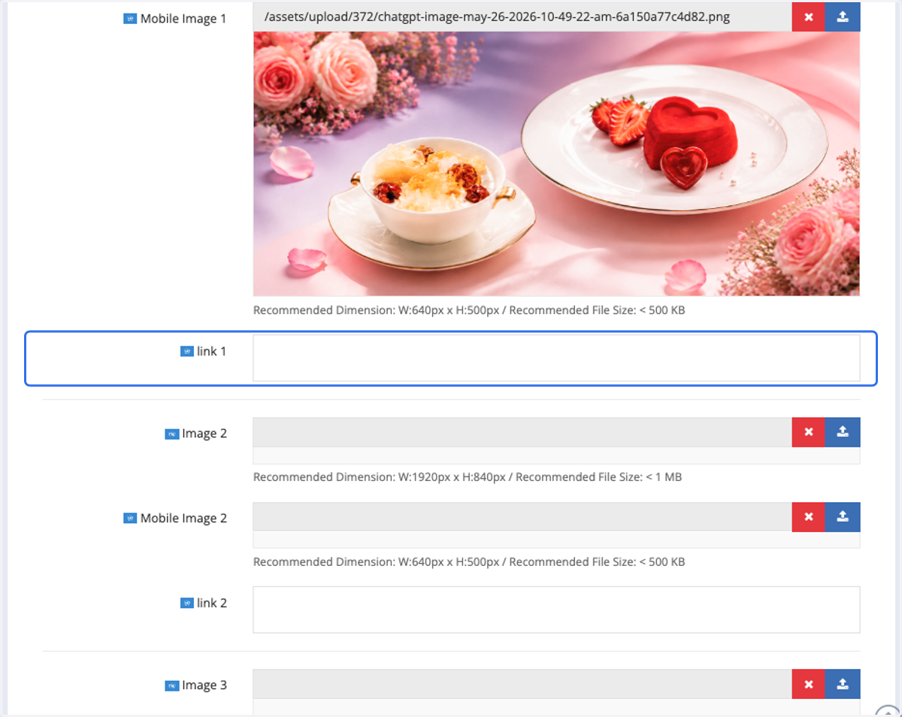The image size is (902, 717).
Task: Click the Mobile Image 2 label
Action: [x=183, y=519]
